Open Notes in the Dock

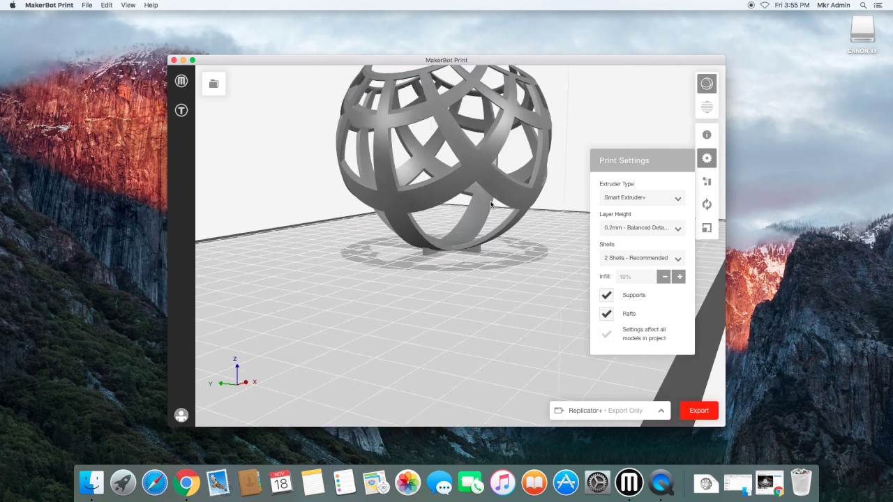coord(313,482)
